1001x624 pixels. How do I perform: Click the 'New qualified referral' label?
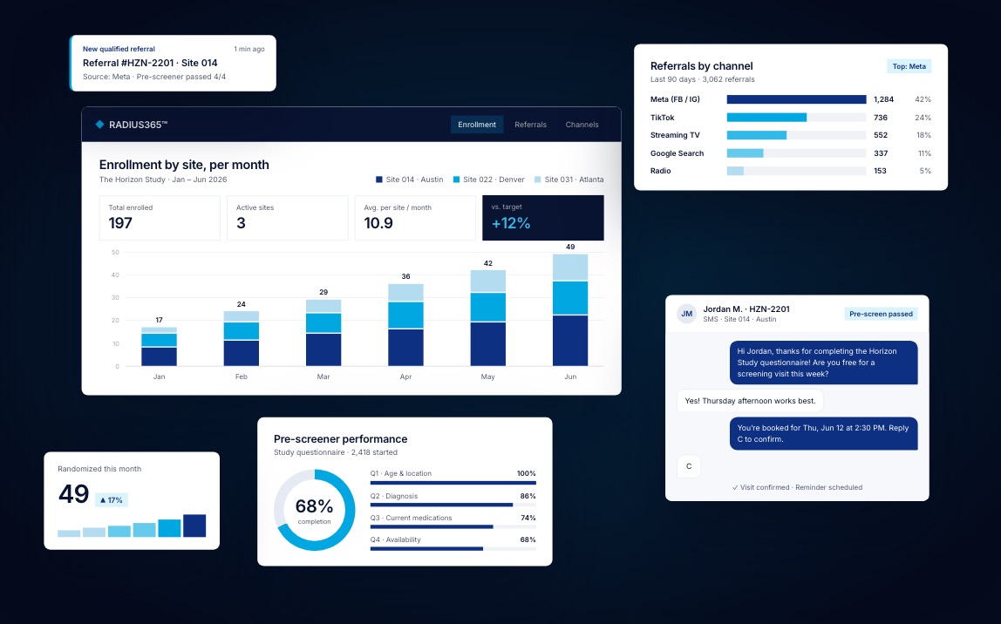pos(119,49)
